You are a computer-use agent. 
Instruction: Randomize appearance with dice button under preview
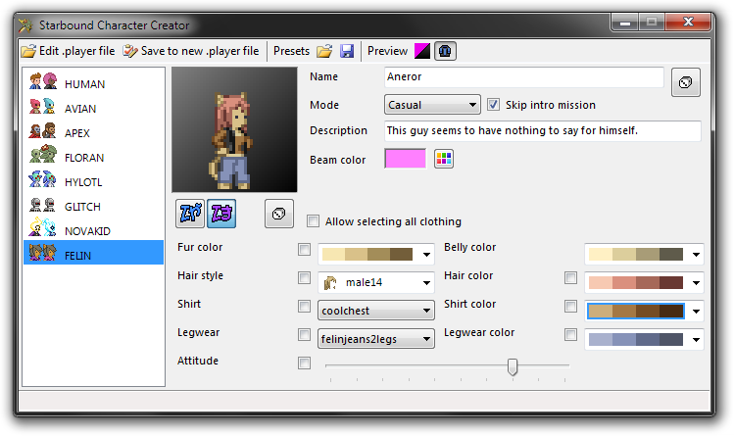tap(279, 214)
